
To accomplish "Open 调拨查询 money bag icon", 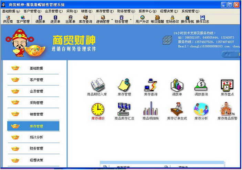I will click(201, 85).
